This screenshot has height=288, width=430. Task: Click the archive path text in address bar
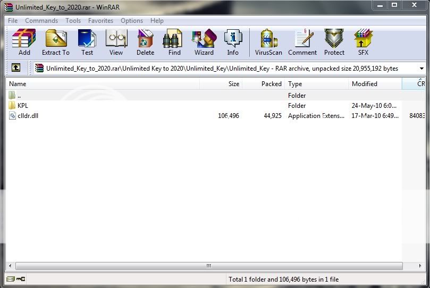(222, 68)
